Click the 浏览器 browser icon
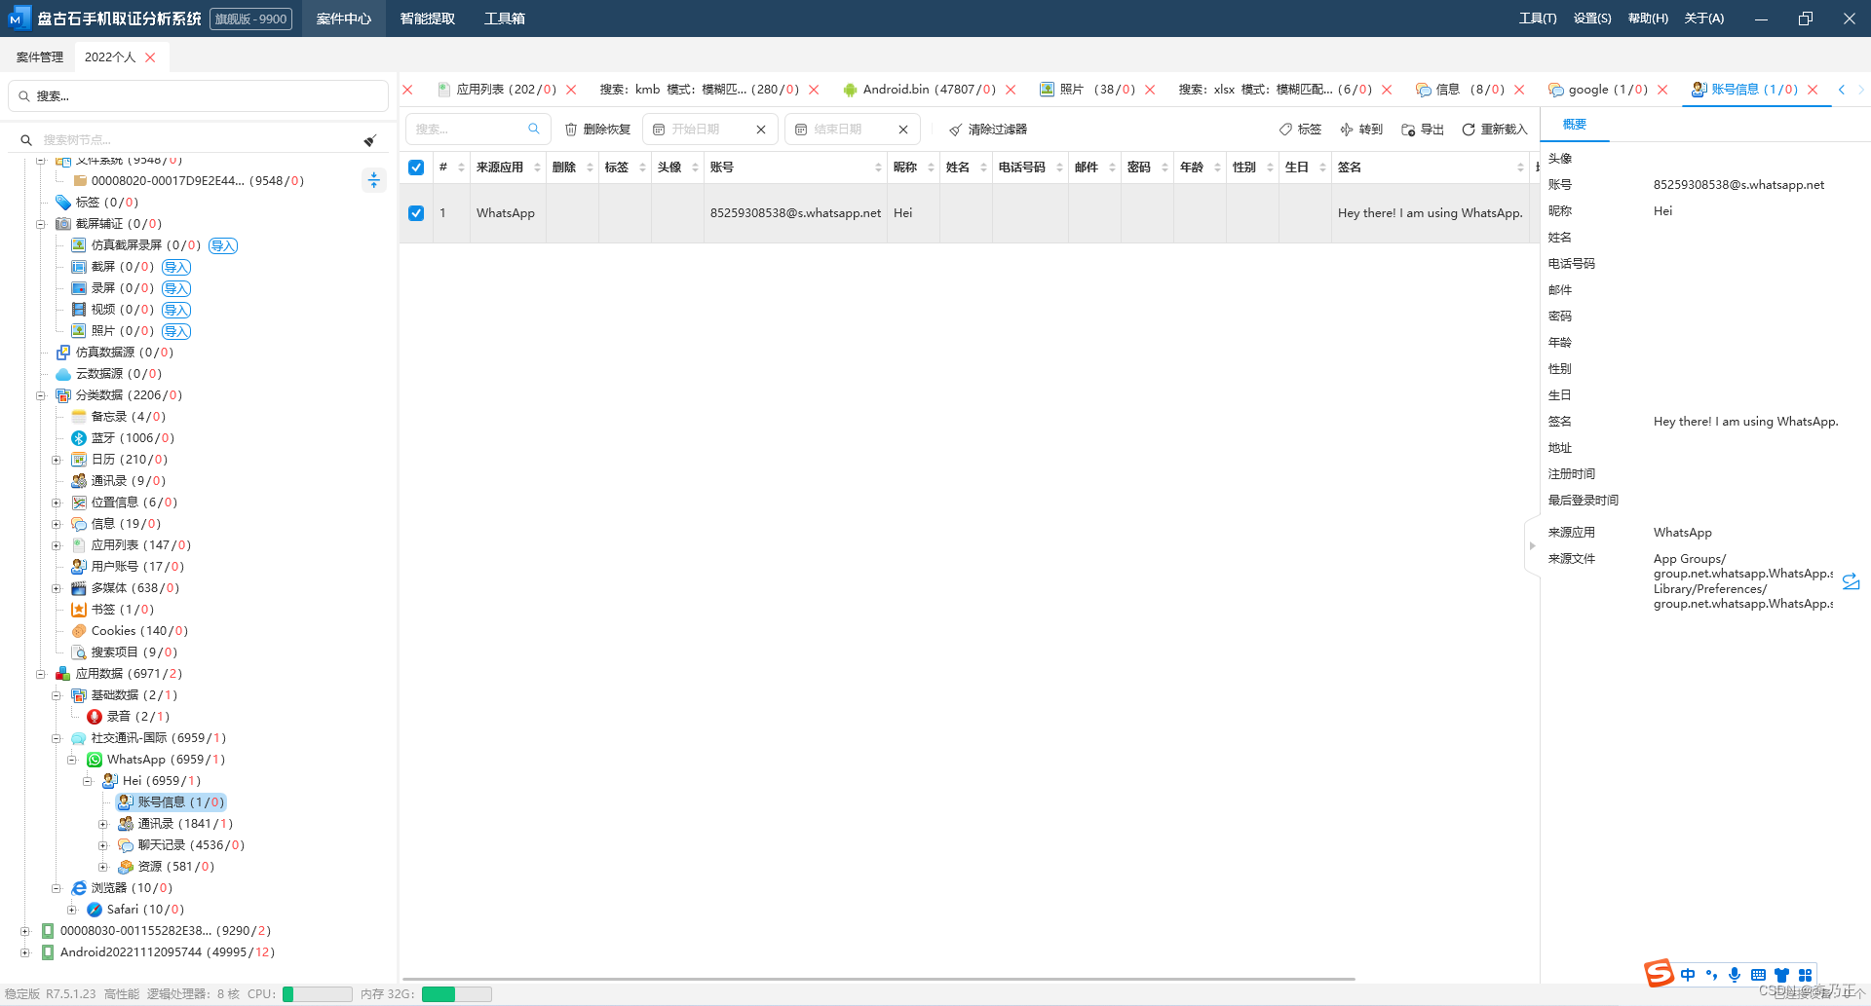Screen dimensions: 1871x1006 79,888
